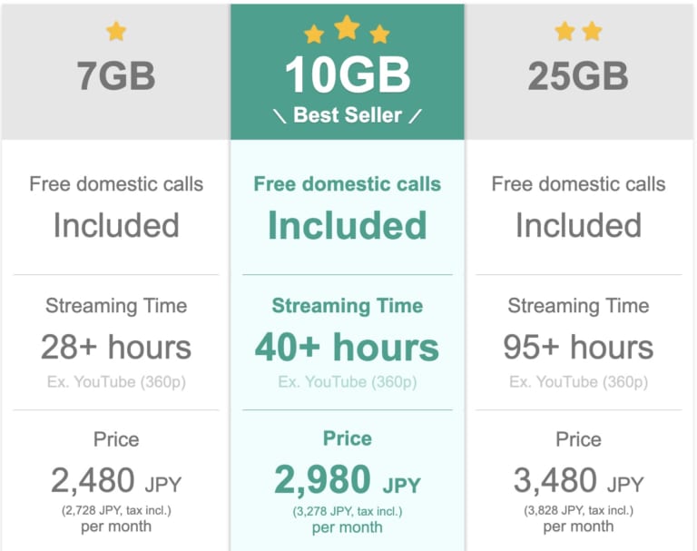
Task: Select the 25GB plan header
Action: pyautogui.click(x=578, y=76)
